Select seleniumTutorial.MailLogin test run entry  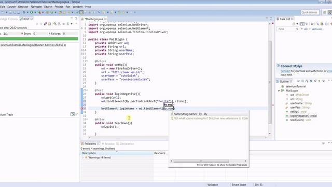(x=33, y=45)
